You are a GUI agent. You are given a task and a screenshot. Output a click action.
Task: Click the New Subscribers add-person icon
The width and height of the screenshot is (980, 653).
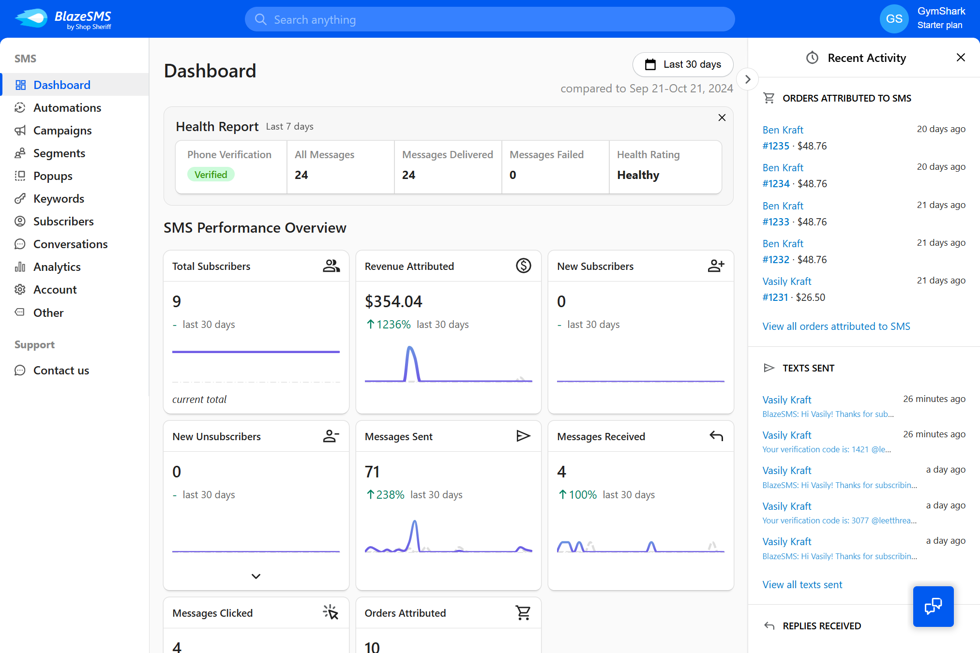coord(716,266)
